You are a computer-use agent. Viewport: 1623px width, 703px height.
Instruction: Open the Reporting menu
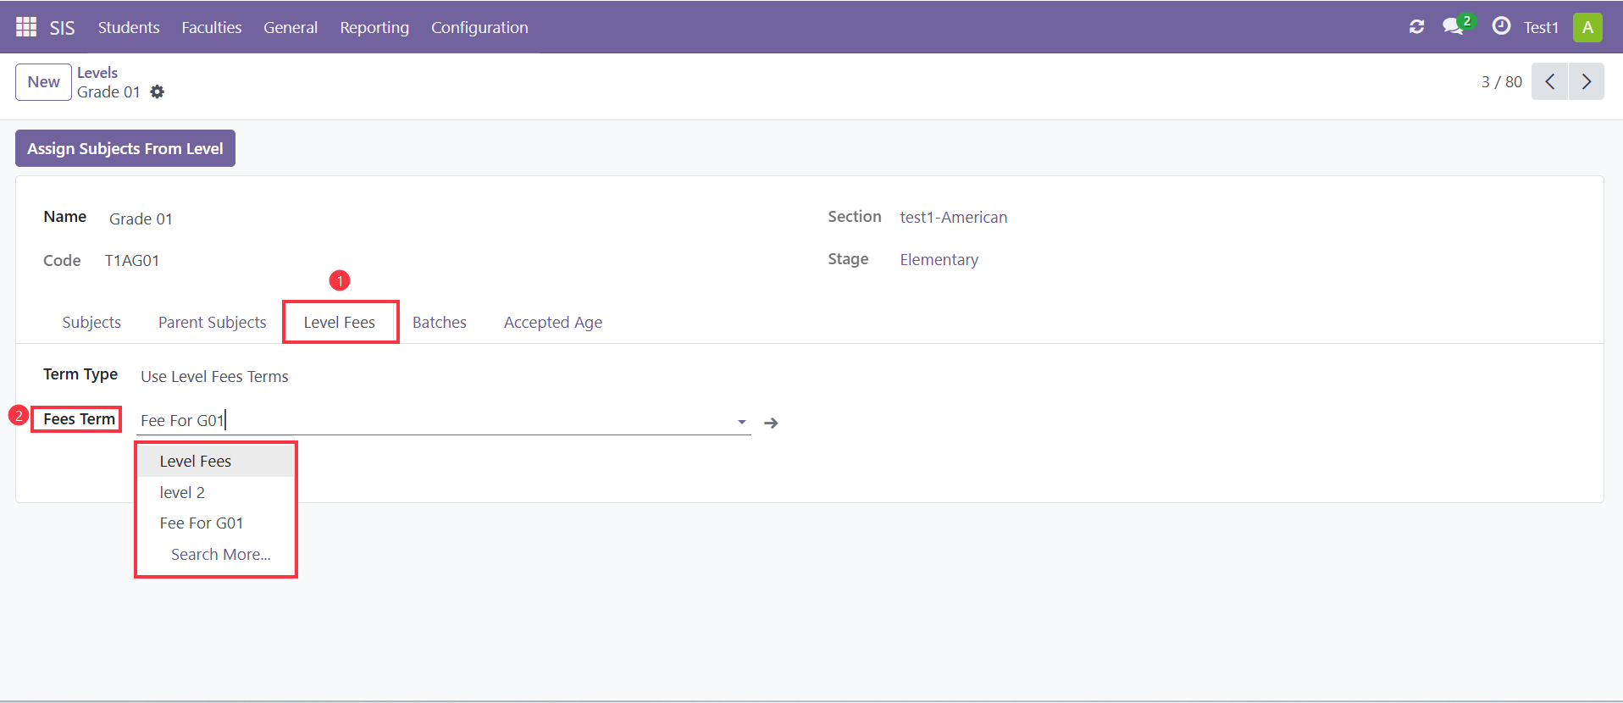tap(374, 27)
